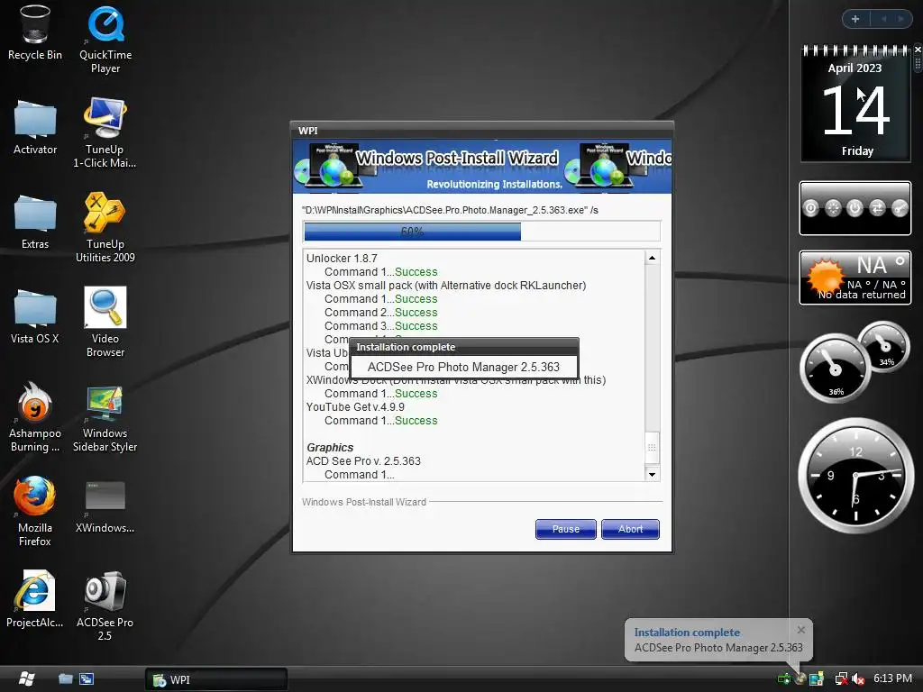923x692 pixels.
Task: Click the WPI window title bar
Action: coord(482,130)
